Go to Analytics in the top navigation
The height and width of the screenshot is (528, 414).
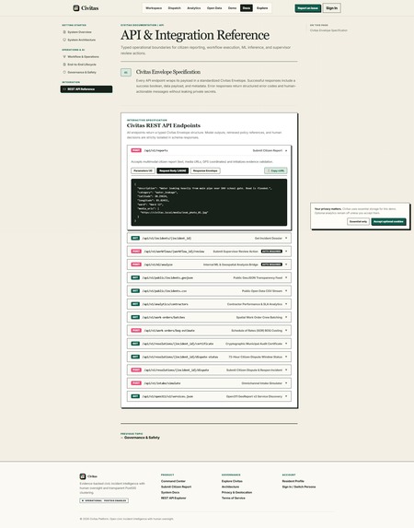[x=194, y=8]
